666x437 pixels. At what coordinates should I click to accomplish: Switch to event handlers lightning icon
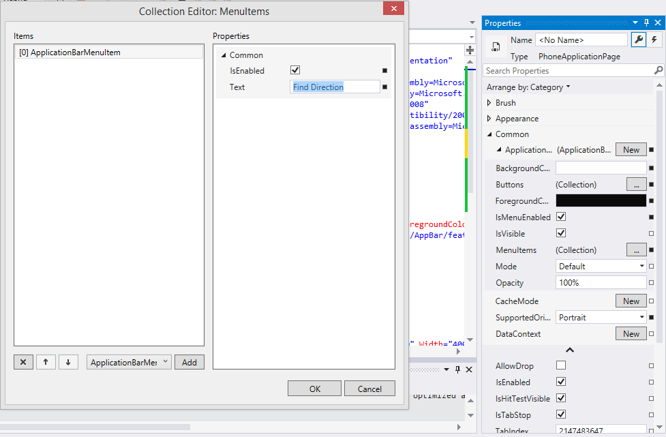[654, 40]
